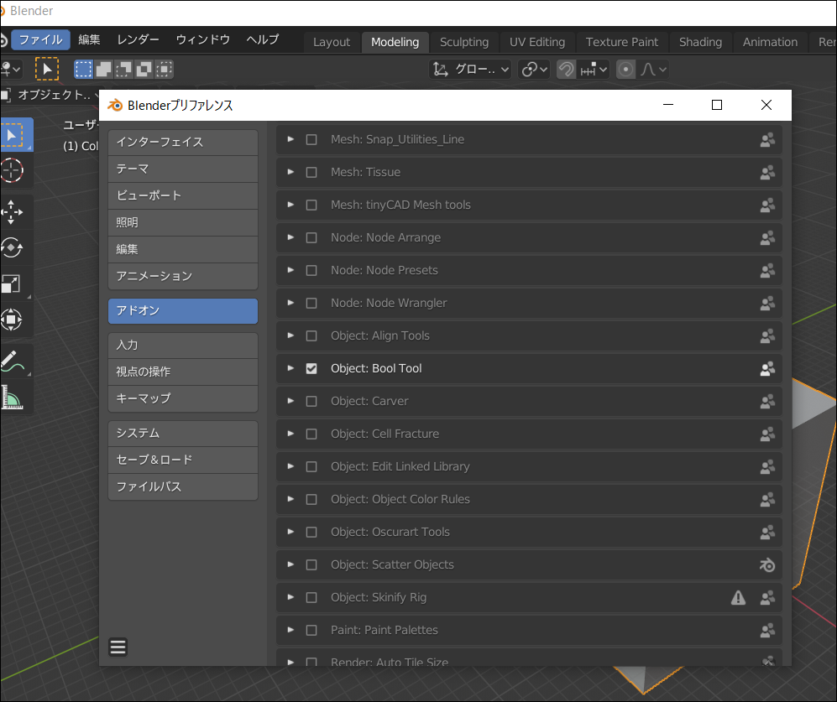
Task: Click the Blender official icon for Scatter Objects
Action: [x=767, y=565]
